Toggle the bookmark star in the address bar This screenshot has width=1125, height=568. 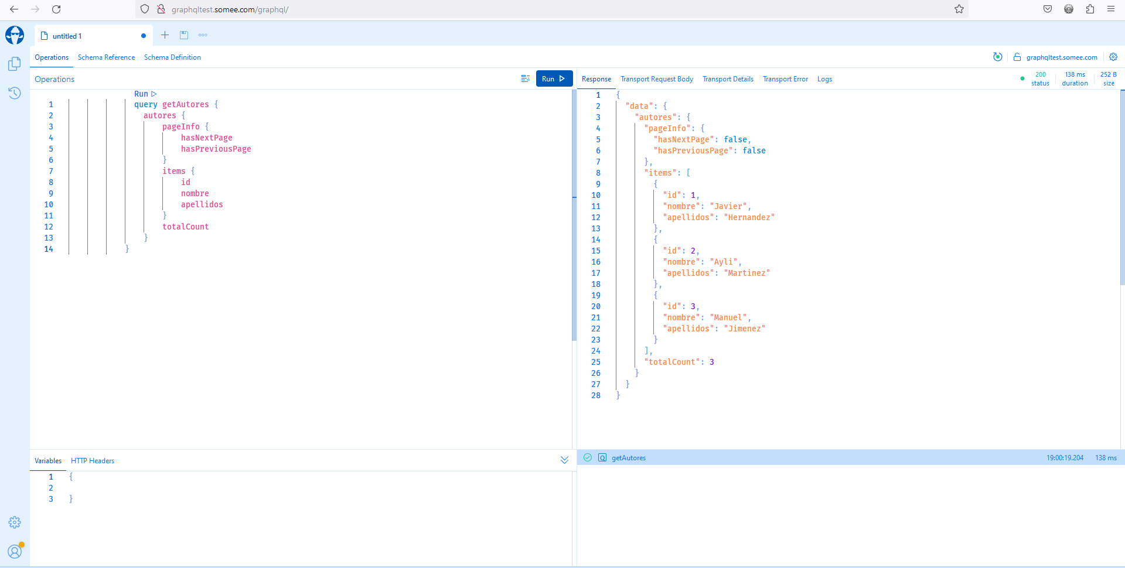(x=959, y=9)
